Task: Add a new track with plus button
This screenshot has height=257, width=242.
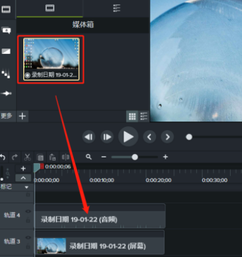Action: 23,169
